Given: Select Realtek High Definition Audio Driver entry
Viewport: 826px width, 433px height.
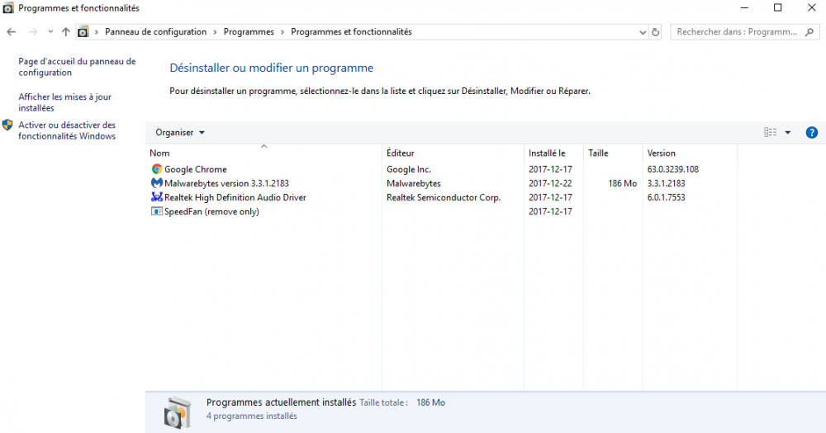Looking at the screenshot, I should 235,198.
